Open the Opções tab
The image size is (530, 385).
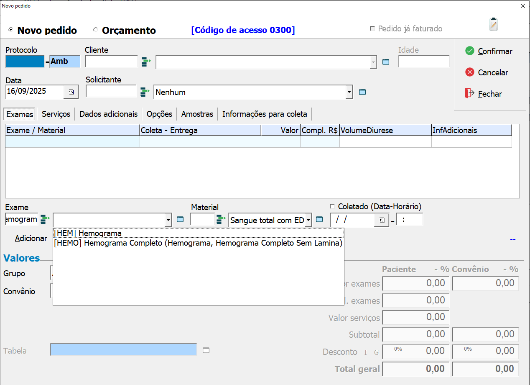pos(159,114)
